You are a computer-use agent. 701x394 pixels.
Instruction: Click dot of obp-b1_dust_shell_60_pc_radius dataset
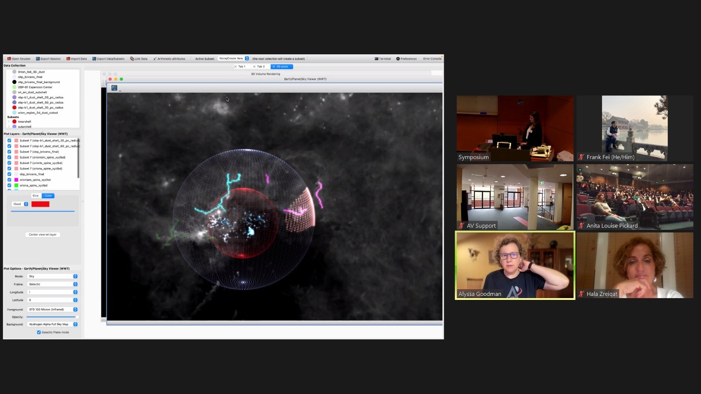coord(14,102)
